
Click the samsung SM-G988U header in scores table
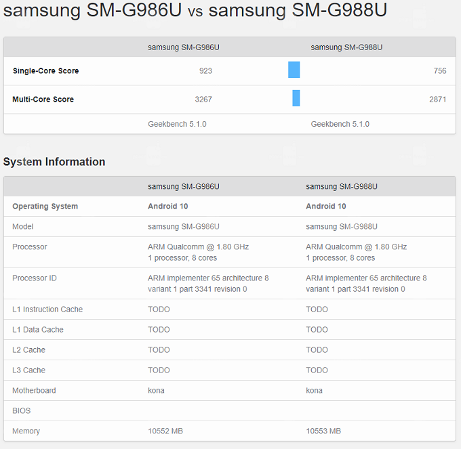point(346,47)
